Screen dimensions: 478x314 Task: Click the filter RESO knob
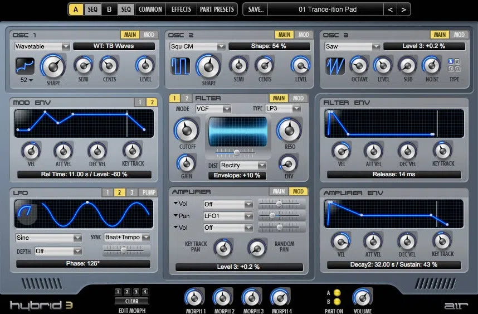(x=289, y=131)
